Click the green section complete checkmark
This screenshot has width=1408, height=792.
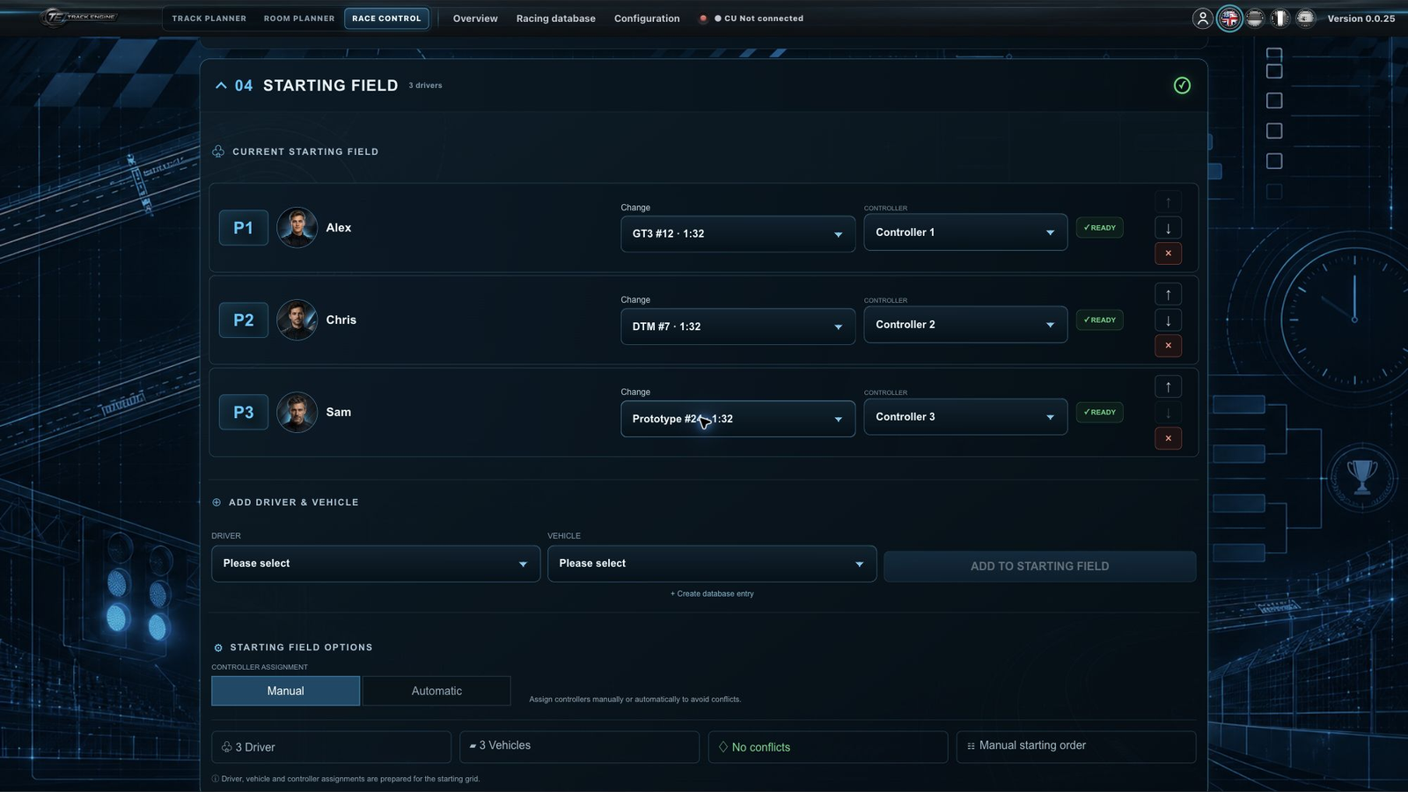tap(1182, 85)
